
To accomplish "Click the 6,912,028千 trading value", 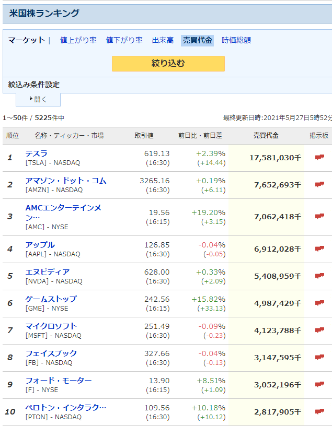I will [278, 249].
